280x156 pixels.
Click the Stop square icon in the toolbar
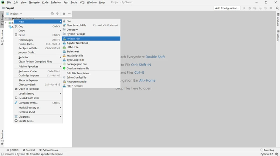271,8
